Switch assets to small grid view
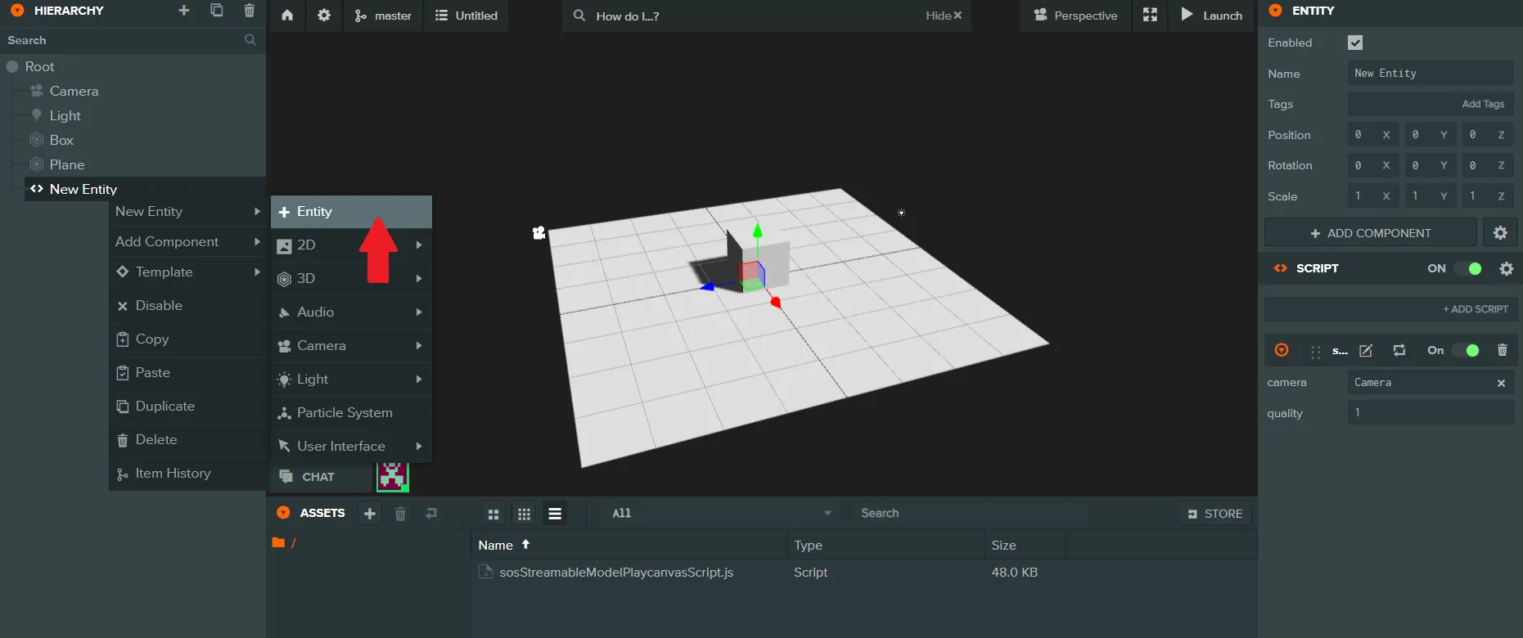The height and width of the screenshot is (638, 1523). (525, 514)
